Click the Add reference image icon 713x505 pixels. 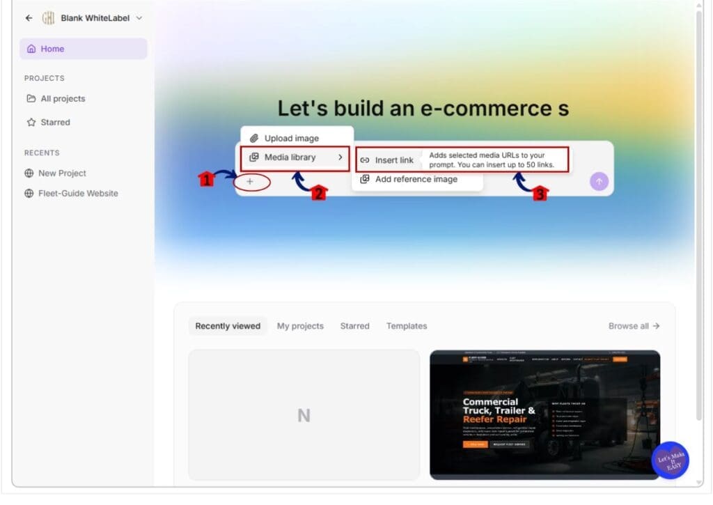coord(365,179)
